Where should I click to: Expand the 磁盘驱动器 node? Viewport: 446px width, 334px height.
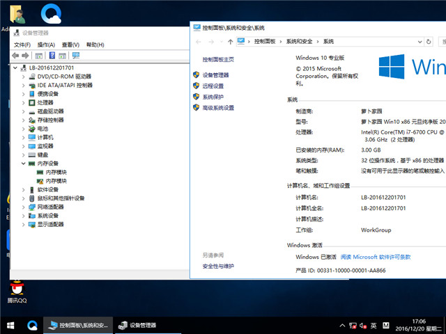[23, 111]
